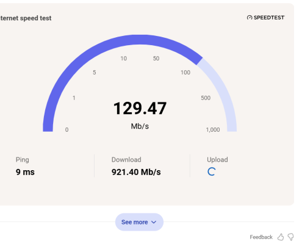The height and width of the screenshot is (244, 302).
Task: Click the 921.40 Mb/s download value
Action: point(136,172)
